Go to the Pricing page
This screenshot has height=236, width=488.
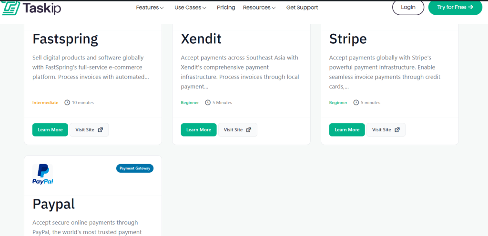(x=226, y=8)
